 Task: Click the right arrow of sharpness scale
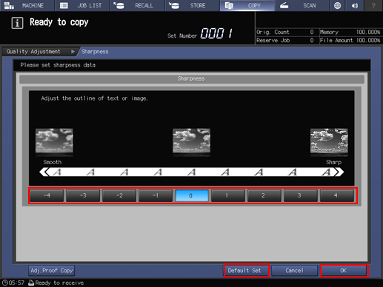[339, 172]
